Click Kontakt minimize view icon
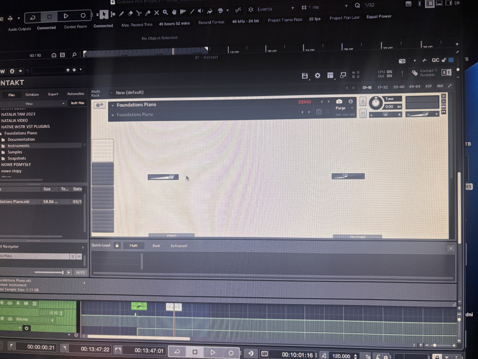This screenshot has width=478, height=359. coord(343,75)
